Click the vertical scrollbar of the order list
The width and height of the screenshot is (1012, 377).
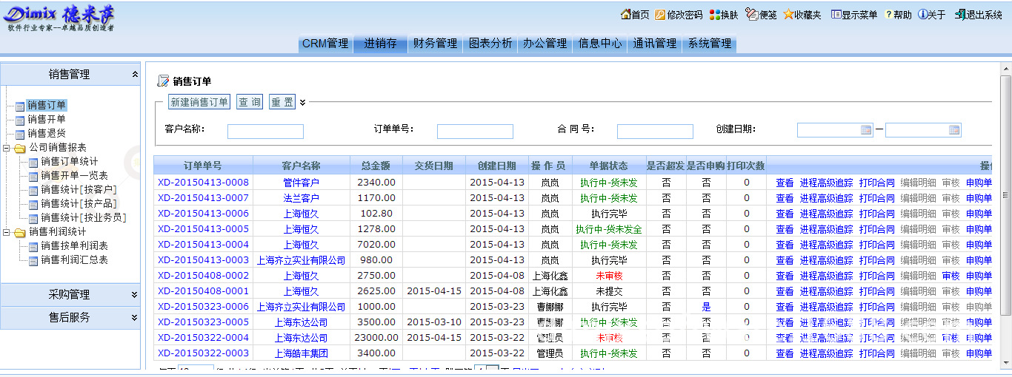click(1005, 222)
